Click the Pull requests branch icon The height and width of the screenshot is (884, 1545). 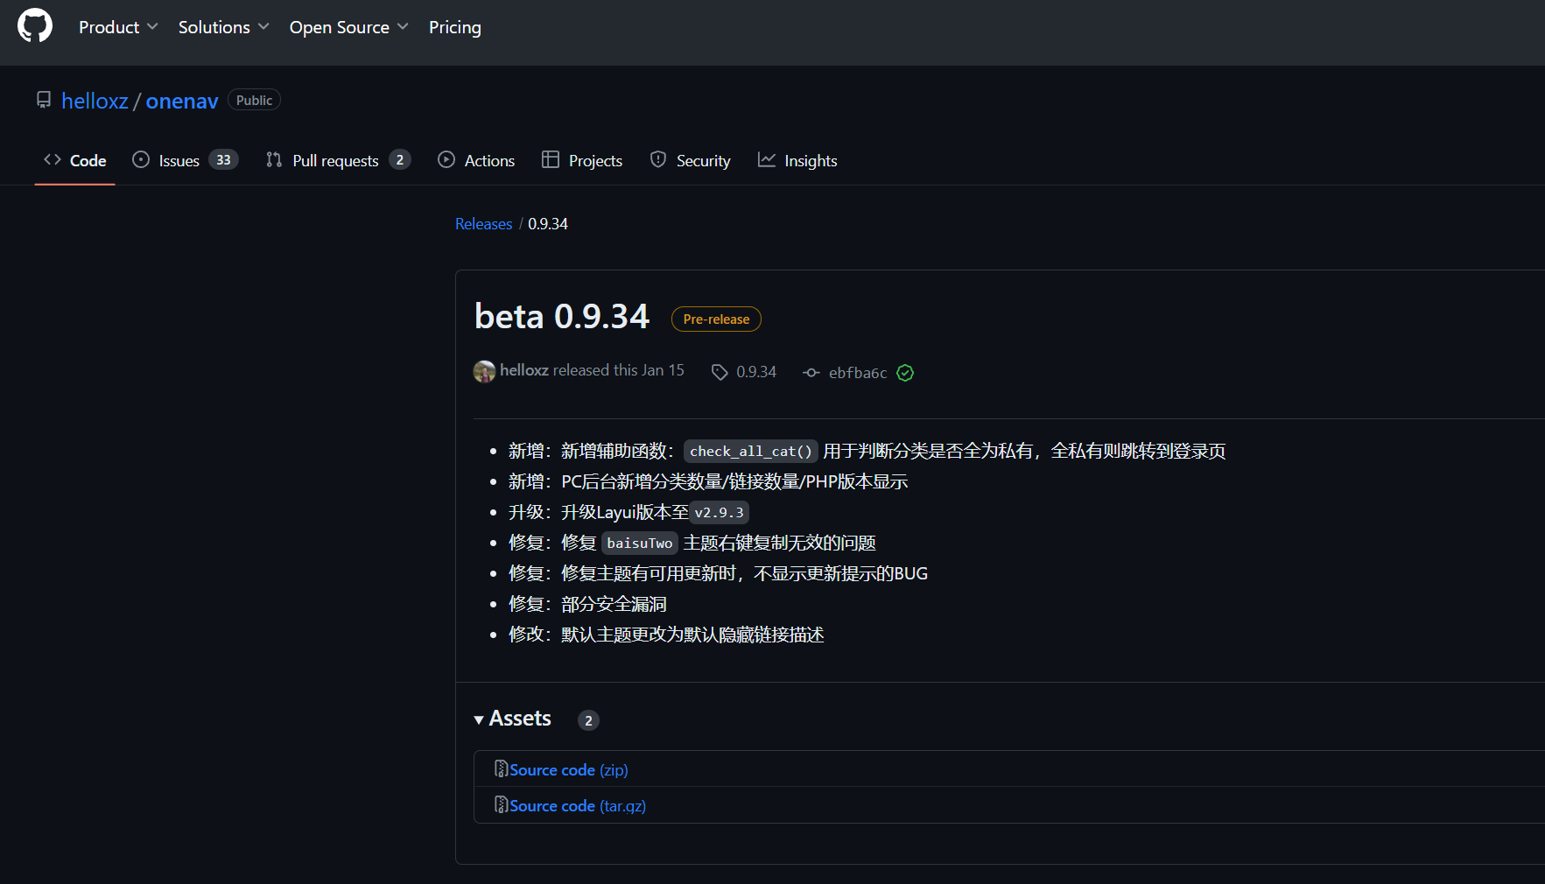point(274,159)
